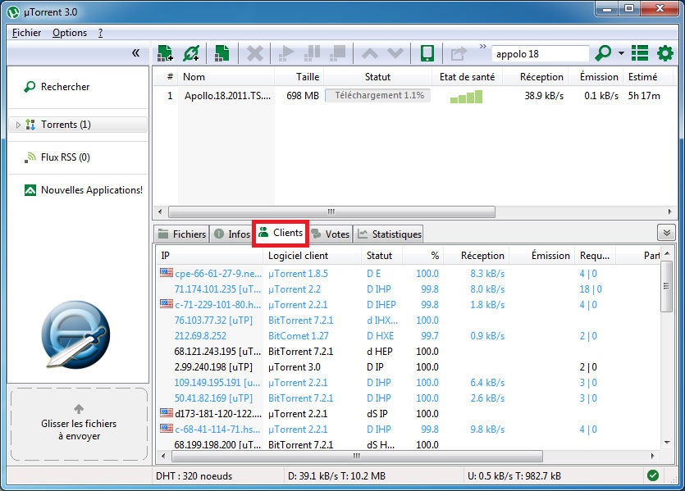Click the Add Torrent toolbar icon

coord(165,53)
